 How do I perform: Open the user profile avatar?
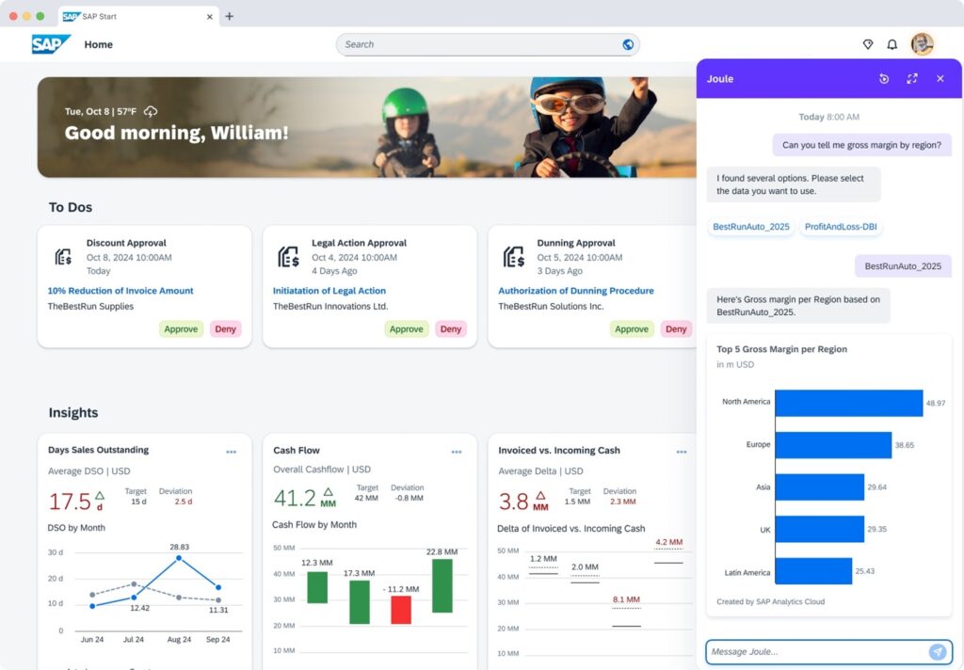point(923,44)
